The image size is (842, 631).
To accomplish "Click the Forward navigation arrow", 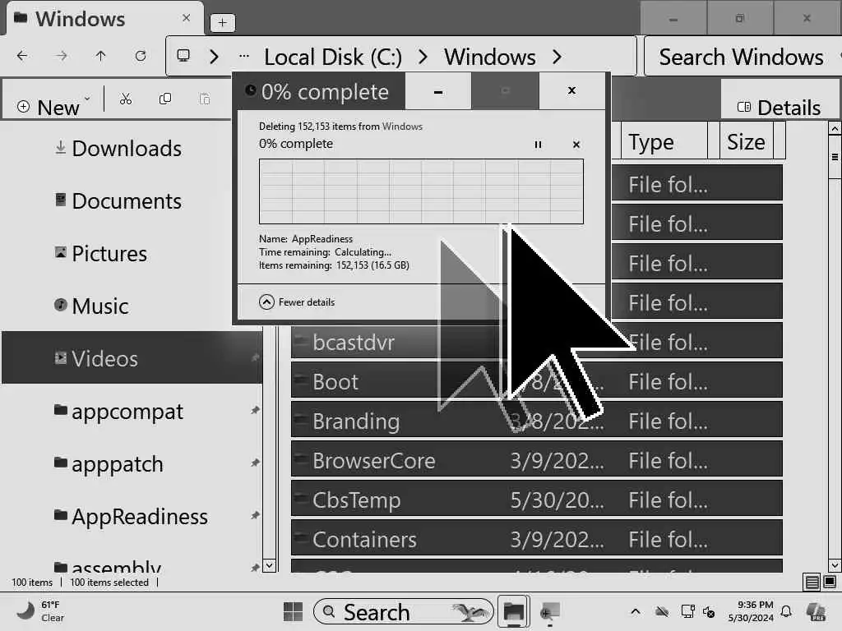I will point(62,56).
